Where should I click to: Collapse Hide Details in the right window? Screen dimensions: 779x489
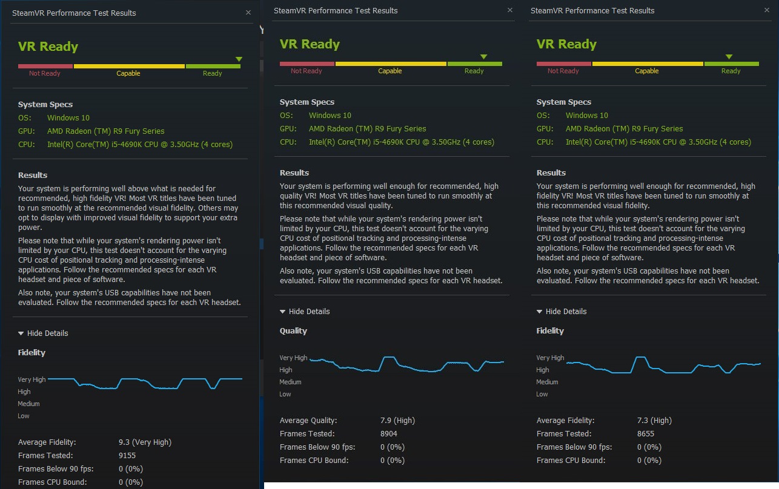click(562, 312)
